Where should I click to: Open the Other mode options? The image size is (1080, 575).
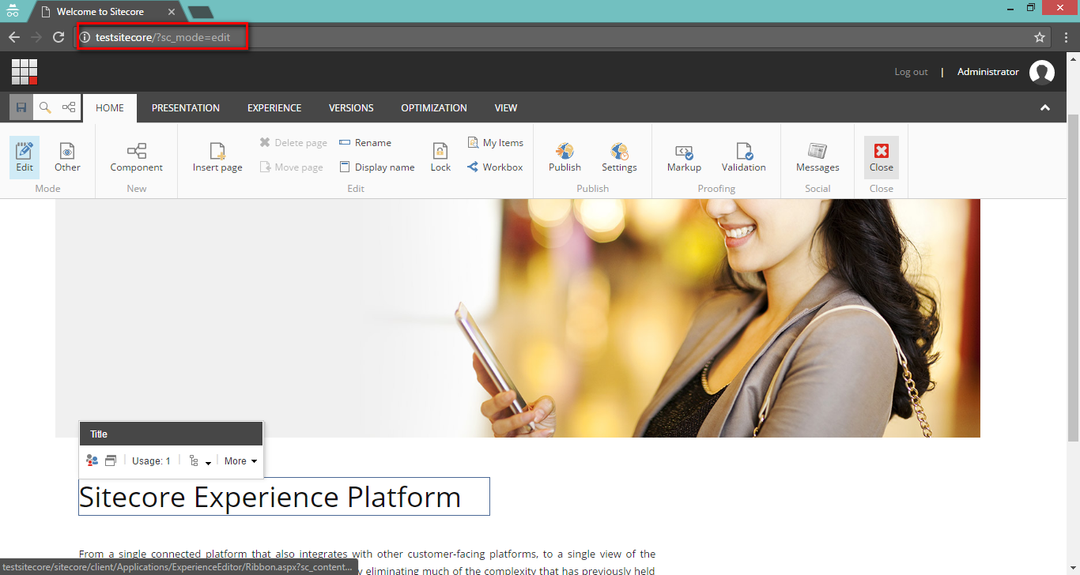click(x=67, y=156)
